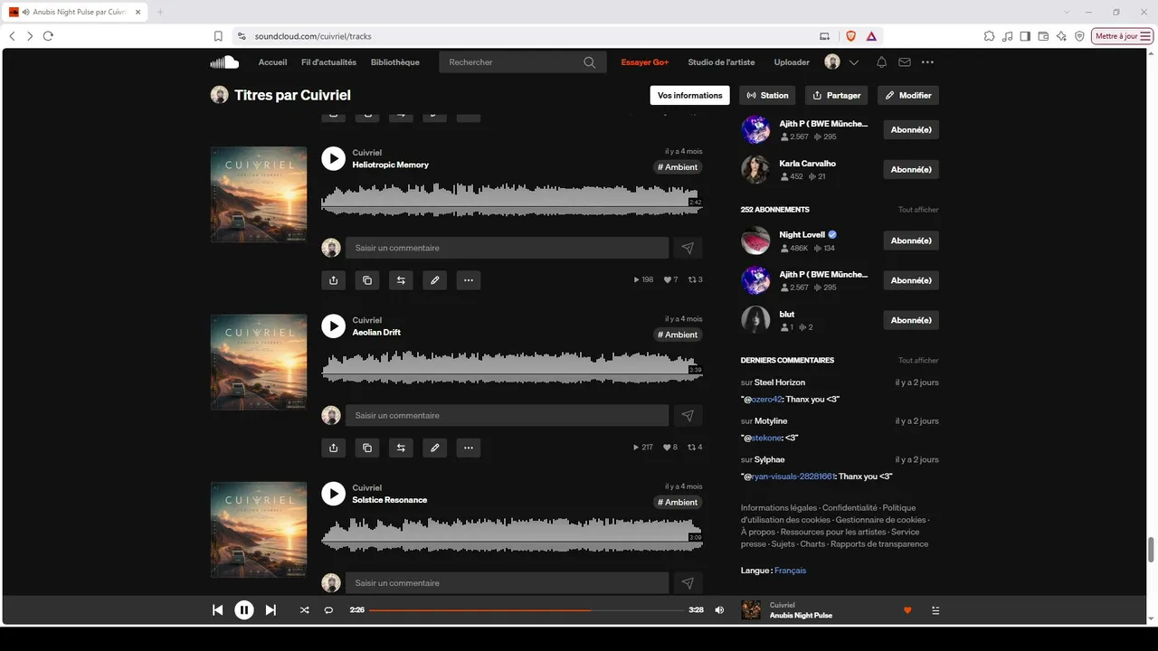Viewport: 1158px width, 651px height.
Task: Click the SoundCloud logo in the header
Action: pos(224,62)
